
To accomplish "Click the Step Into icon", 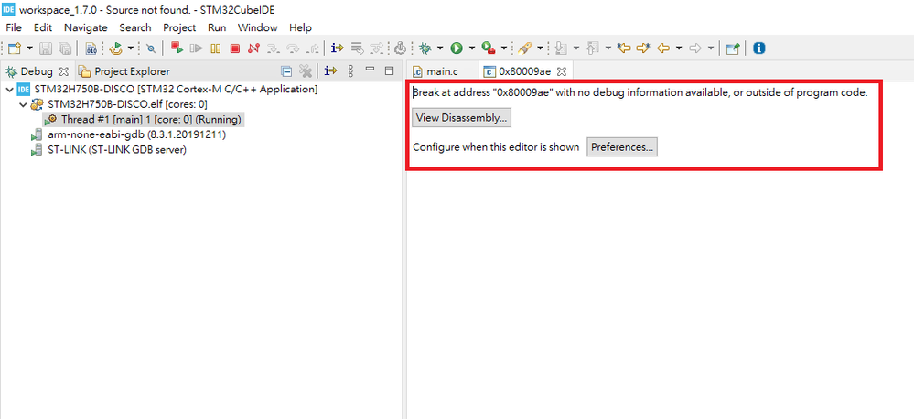I will tap(273, 48).
